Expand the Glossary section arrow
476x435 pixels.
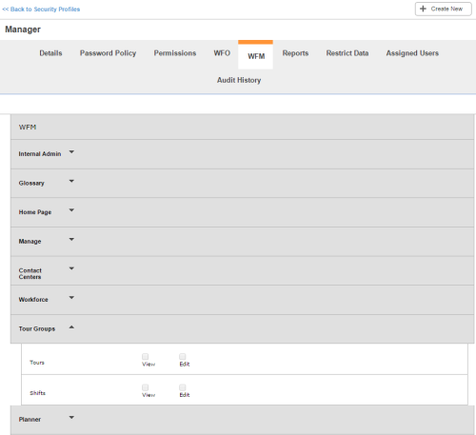[71, 181]
